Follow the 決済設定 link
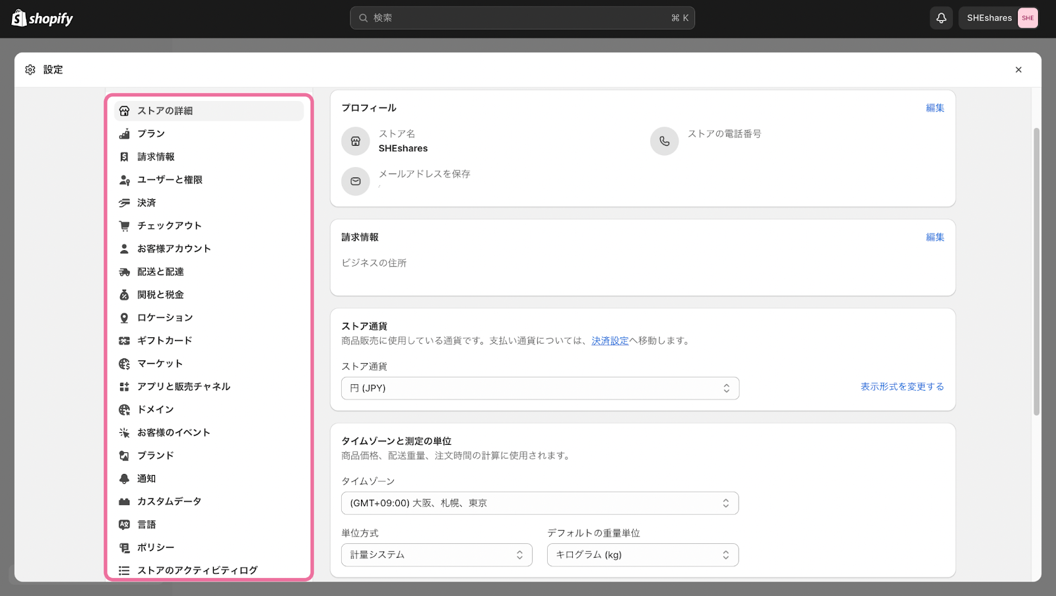Screen dimensions: 1056x596 point(610,341)
